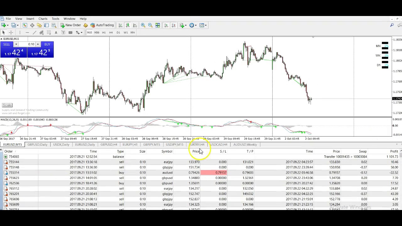Screen dimensions: 402x226
Task: Sort history by the Symbol column header
Action: coord(167,151)
